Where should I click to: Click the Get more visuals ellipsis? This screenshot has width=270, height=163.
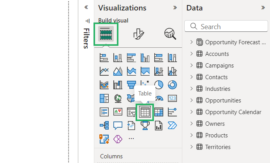point(131,138)
